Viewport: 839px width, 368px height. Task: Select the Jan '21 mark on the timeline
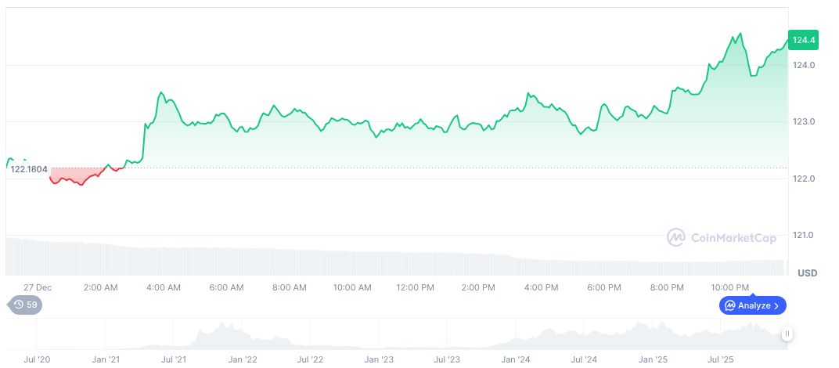pos(105,359)
